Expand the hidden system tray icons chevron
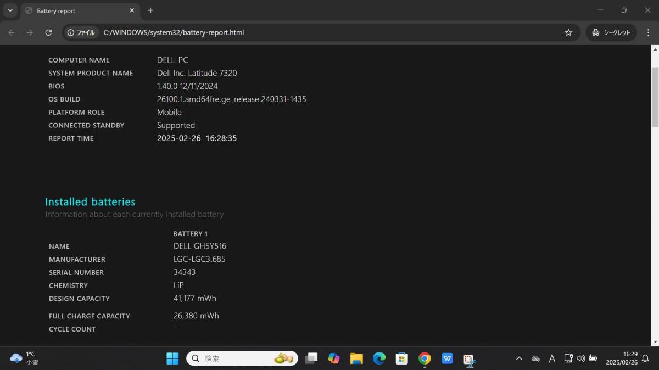The width and height of the screenshot is (659, 370). tap(519, 358)
